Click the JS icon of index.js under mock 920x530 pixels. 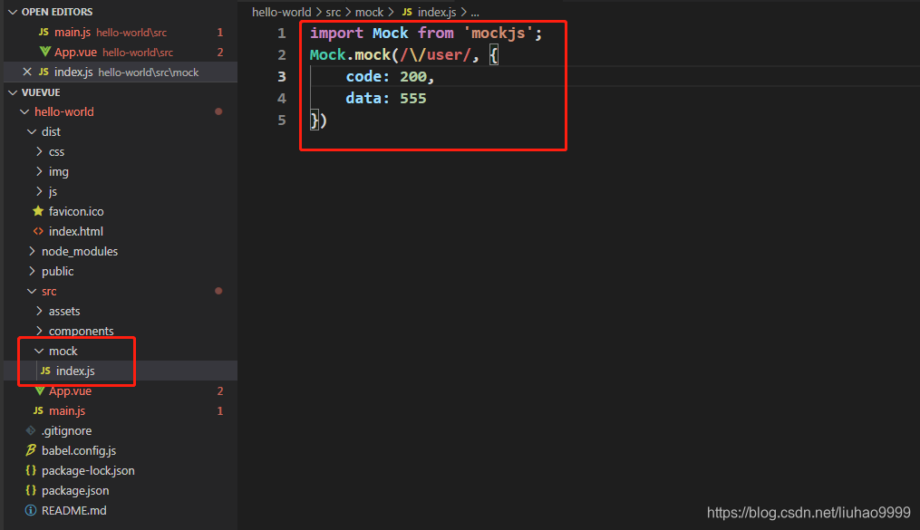coord(45,371)
